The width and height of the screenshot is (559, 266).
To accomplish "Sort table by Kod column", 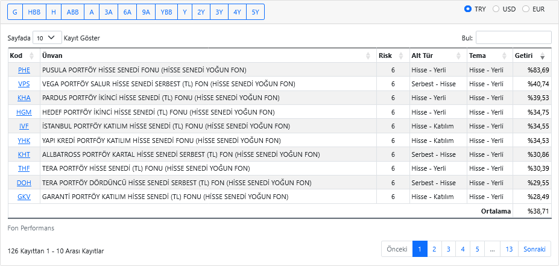I will click(x=24, y=55).
